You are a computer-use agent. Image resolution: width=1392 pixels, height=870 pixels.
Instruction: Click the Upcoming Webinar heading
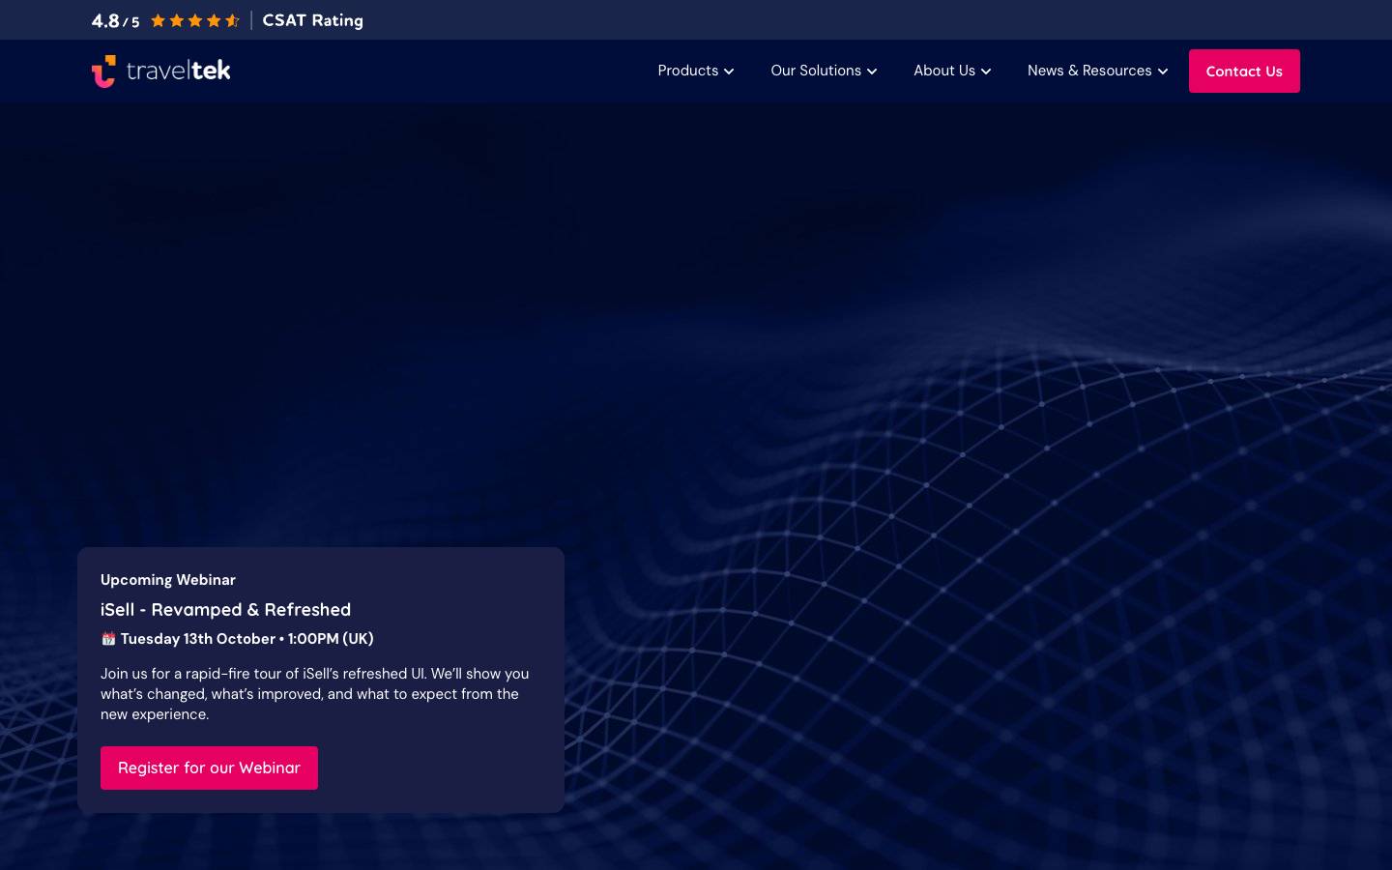168,580
